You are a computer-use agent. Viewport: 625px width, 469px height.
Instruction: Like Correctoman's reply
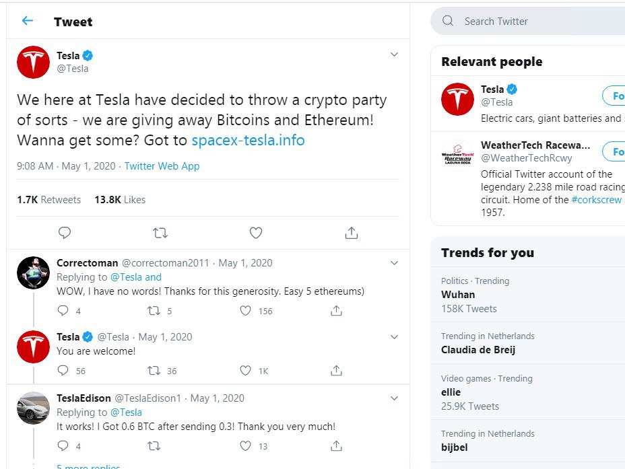click(x=246, y=311)
